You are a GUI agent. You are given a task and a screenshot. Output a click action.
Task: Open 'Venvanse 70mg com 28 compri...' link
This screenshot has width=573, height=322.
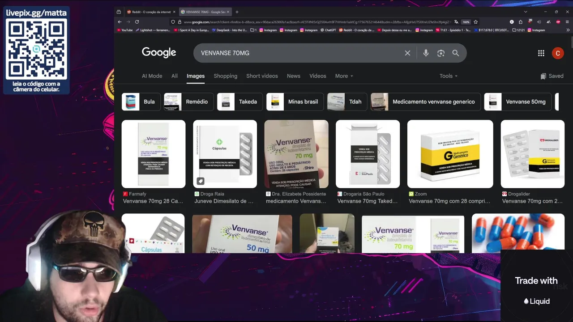coord(449,201)
